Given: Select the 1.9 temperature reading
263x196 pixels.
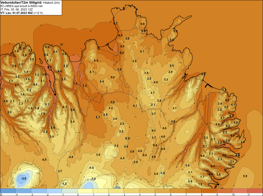Looking at the screenshot, I should click(32, 59).
